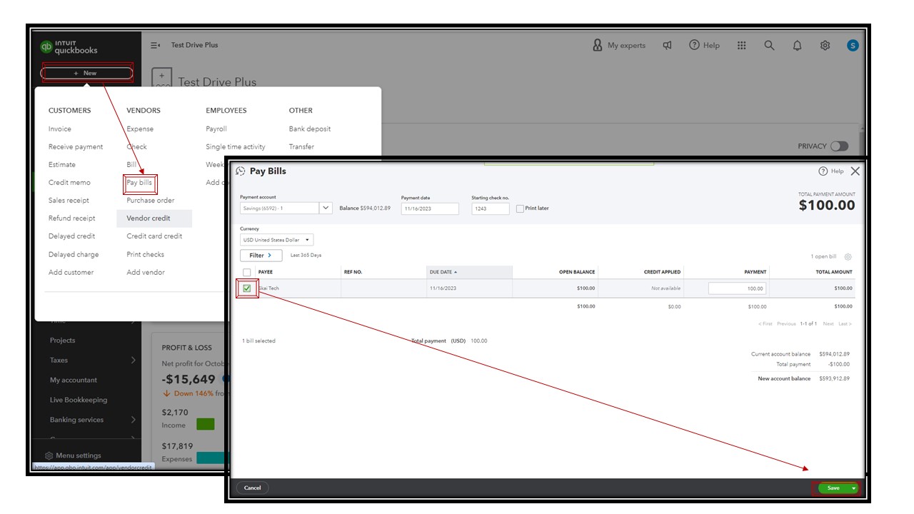Click the company logo placeholder icon
The image size is (914, 514).
(161, 78)
